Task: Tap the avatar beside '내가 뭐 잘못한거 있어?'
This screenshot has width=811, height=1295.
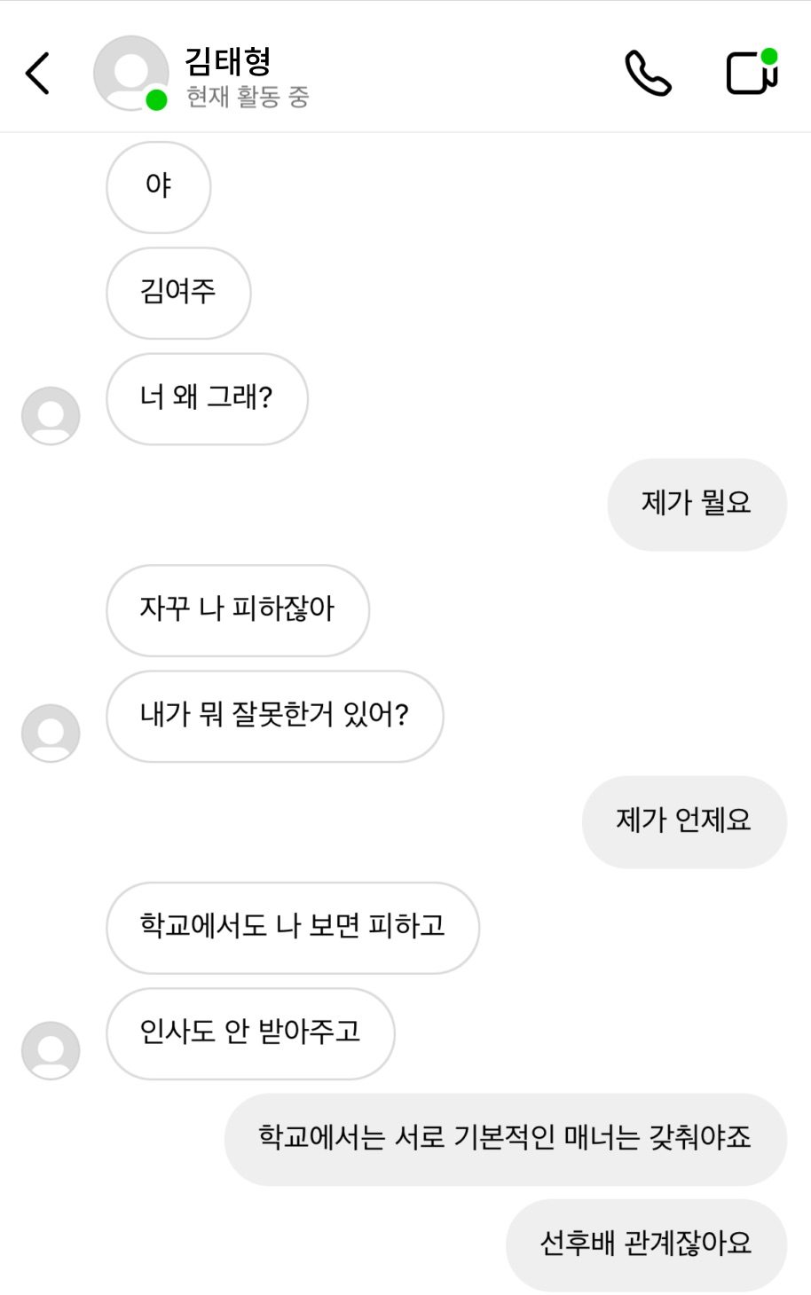Action: (x=51, y=733)
